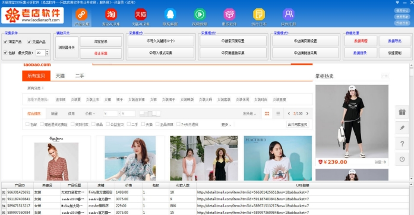Check the 货到付款 filter
The image size is (414, 215).
pyautogui.click(x=72, y=124)
